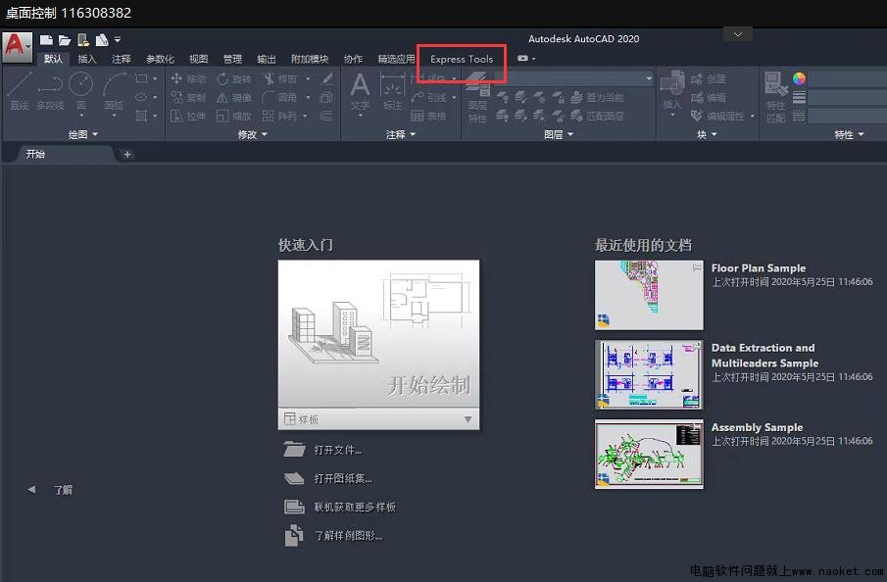887x582 pixels.
Task: Switch to the Insert (插入) ribbon tab
Action: [x=86, y=59]
